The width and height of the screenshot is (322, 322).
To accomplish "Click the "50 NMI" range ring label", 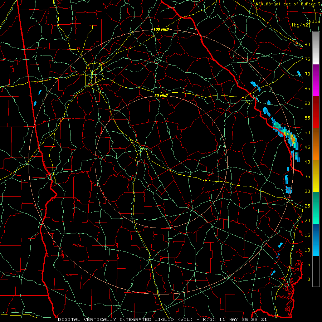I will click(161, 96).
